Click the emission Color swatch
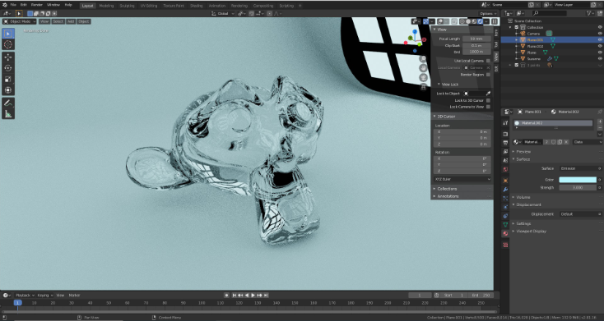Viewport: 604px width, 321px height. (578, 180)
